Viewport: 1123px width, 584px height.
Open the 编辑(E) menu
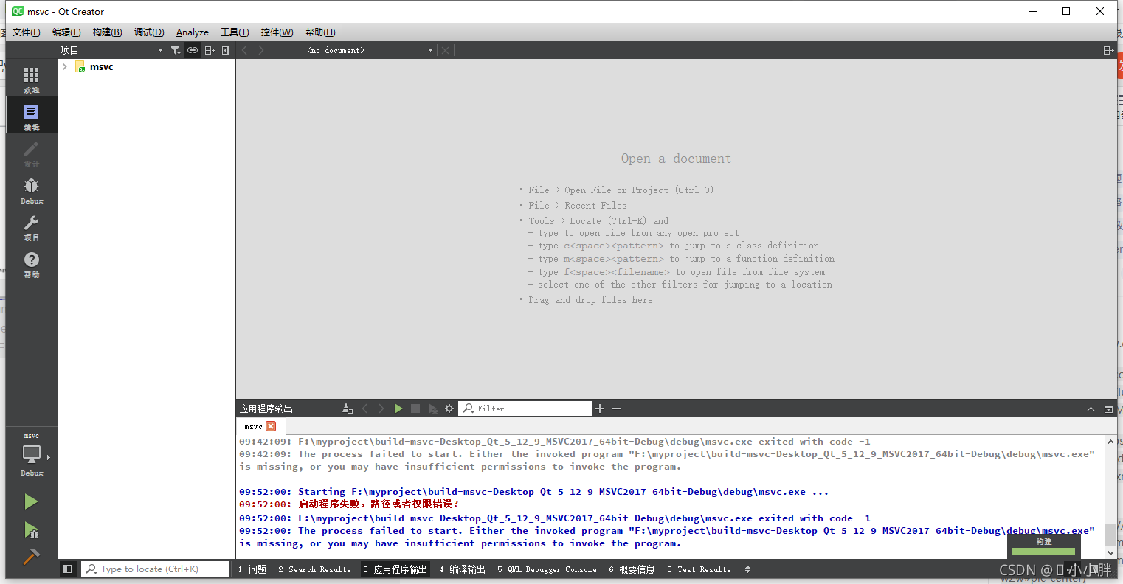pos(66,32)
